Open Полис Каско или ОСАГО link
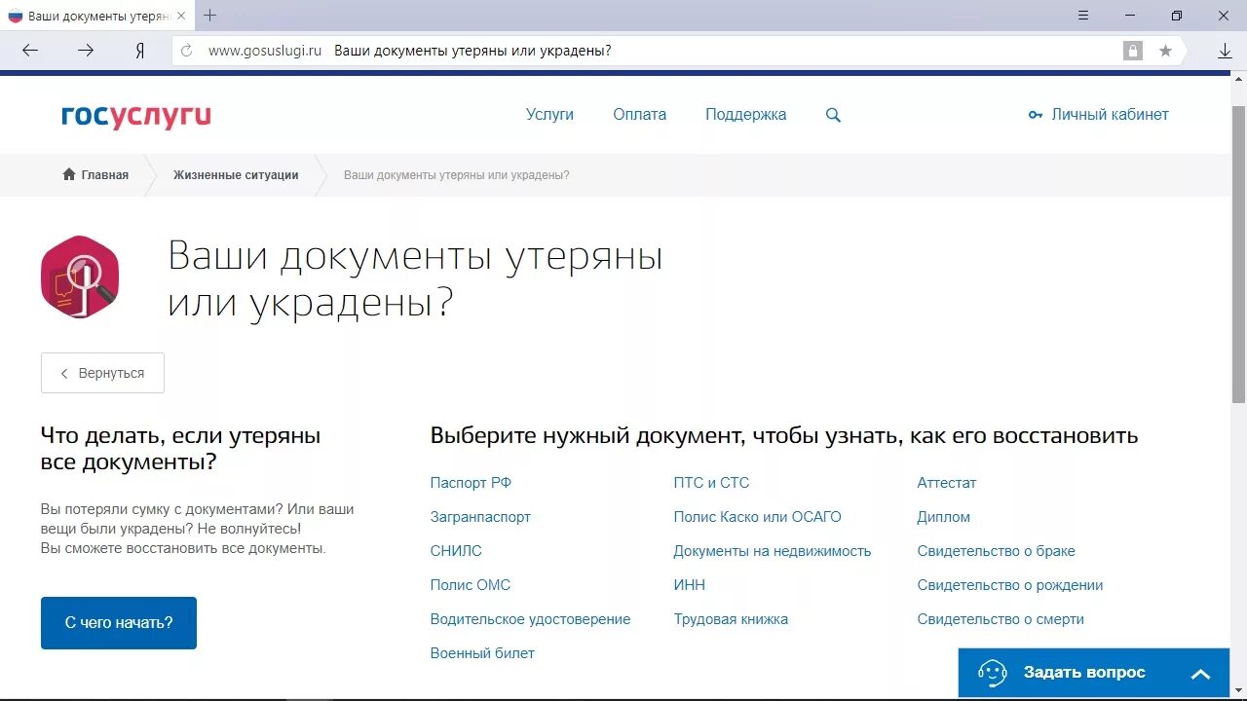Screen dimensions: 1247x701 [x=757, y=517]
